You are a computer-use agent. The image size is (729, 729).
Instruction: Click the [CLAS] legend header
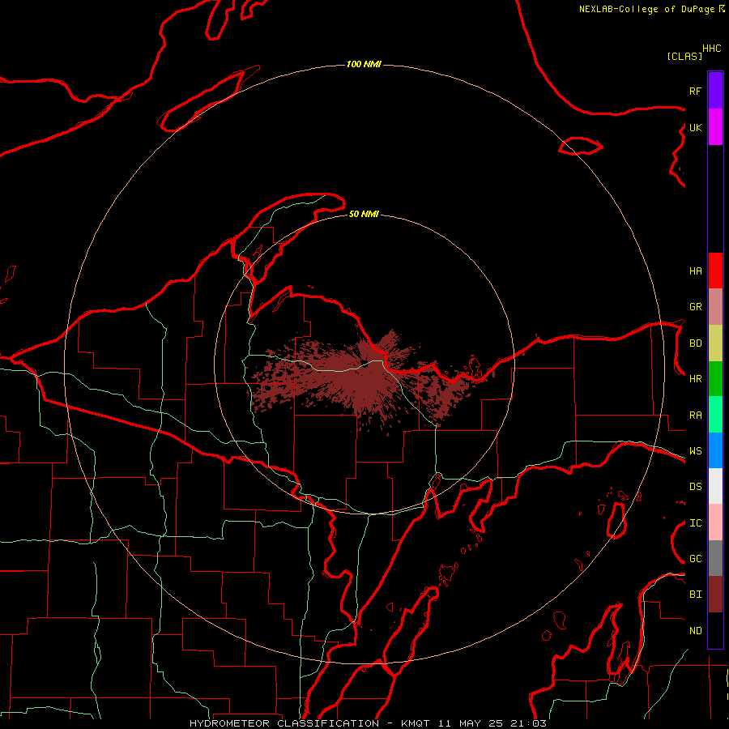point(684,56)
